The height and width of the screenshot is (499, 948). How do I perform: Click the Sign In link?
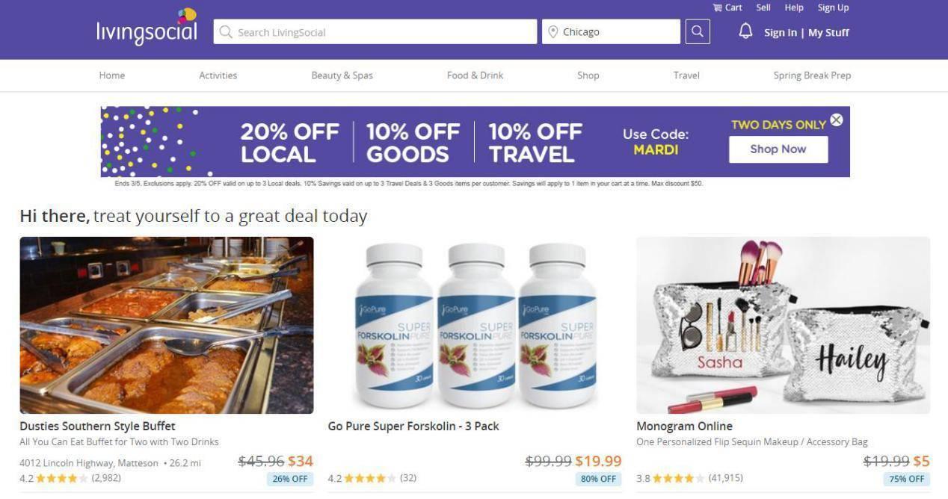point(781,33)
